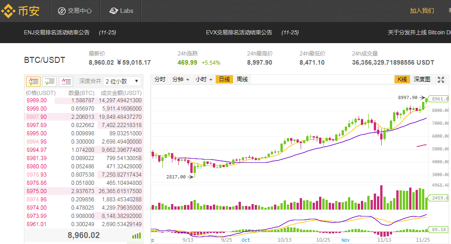Switch to the 深度图 depth chart tab
Screen dimensions: 451x244
[422, 79]
